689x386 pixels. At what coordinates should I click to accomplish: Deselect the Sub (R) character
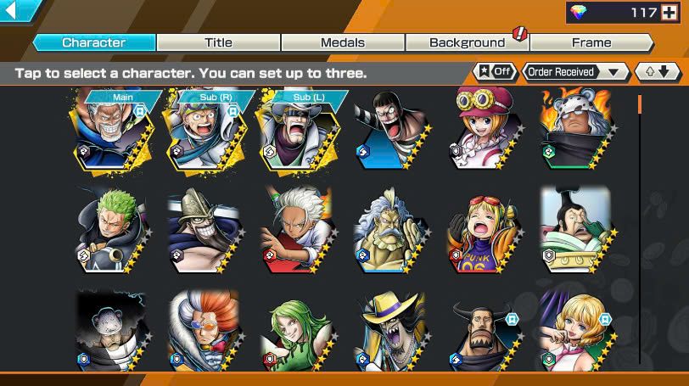click(205, 131)
